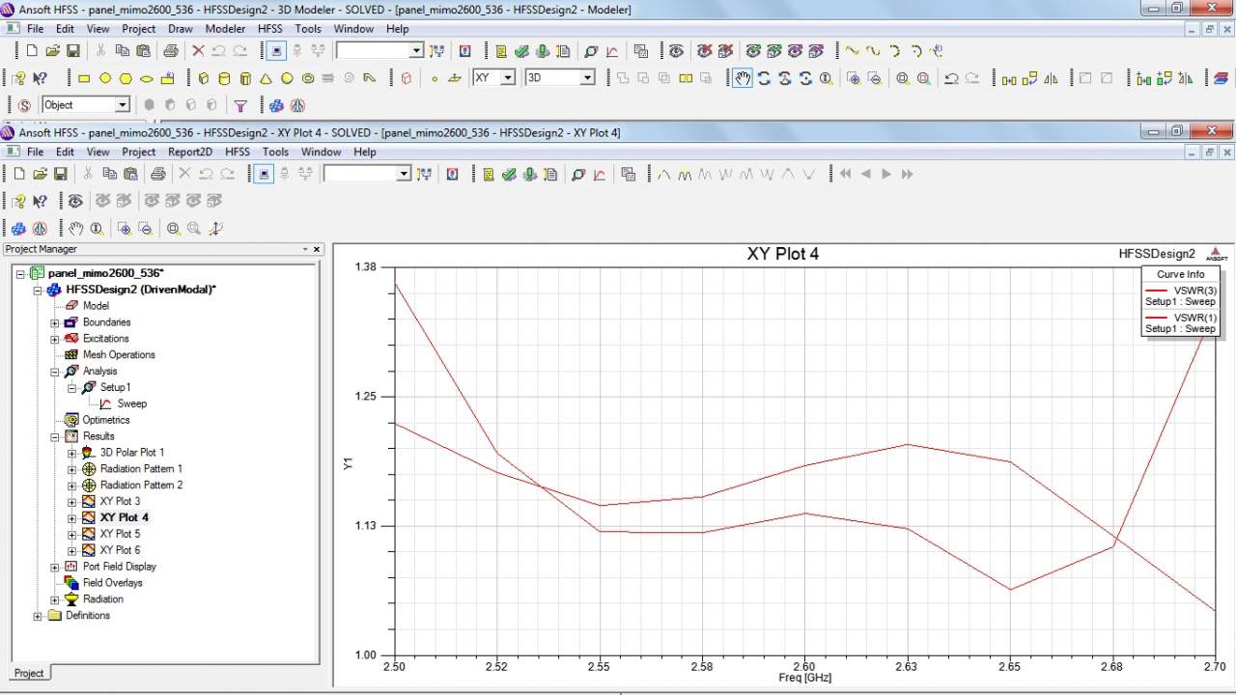This screenshot has width=1236, height=695.
Task: Collapse the Setup1 tree node
Action: click(x=72, y=388)
